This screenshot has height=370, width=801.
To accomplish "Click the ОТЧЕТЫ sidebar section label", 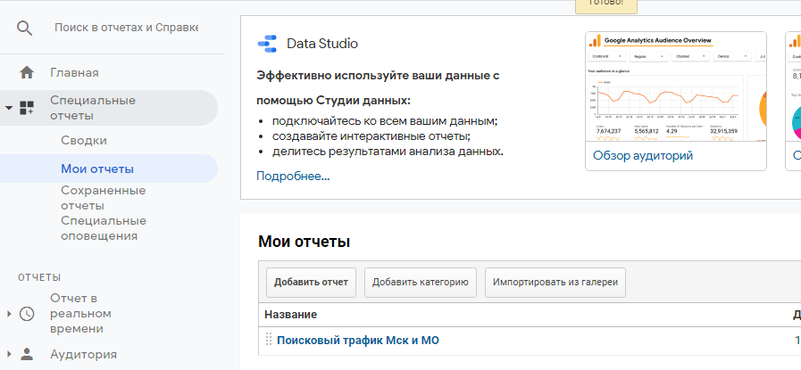I will click(39, 277).
